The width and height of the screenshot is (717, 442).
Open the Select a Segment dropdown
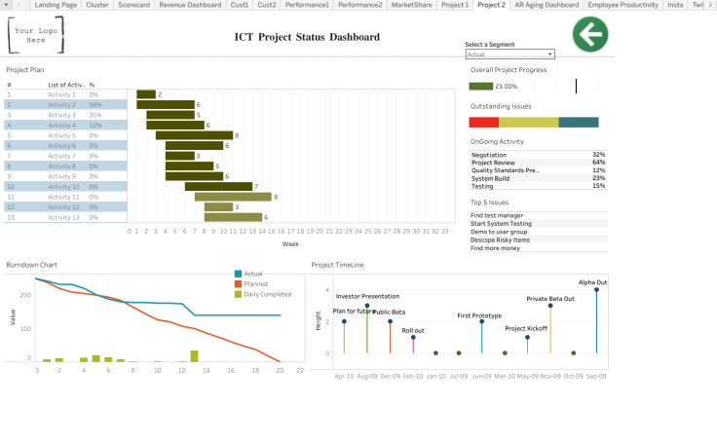coord(509,55)
